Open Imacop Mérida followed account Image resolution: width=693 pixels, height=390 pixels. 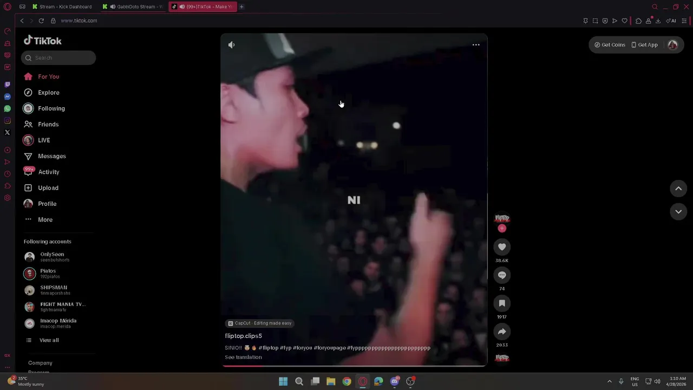click(x=54, y=323)
